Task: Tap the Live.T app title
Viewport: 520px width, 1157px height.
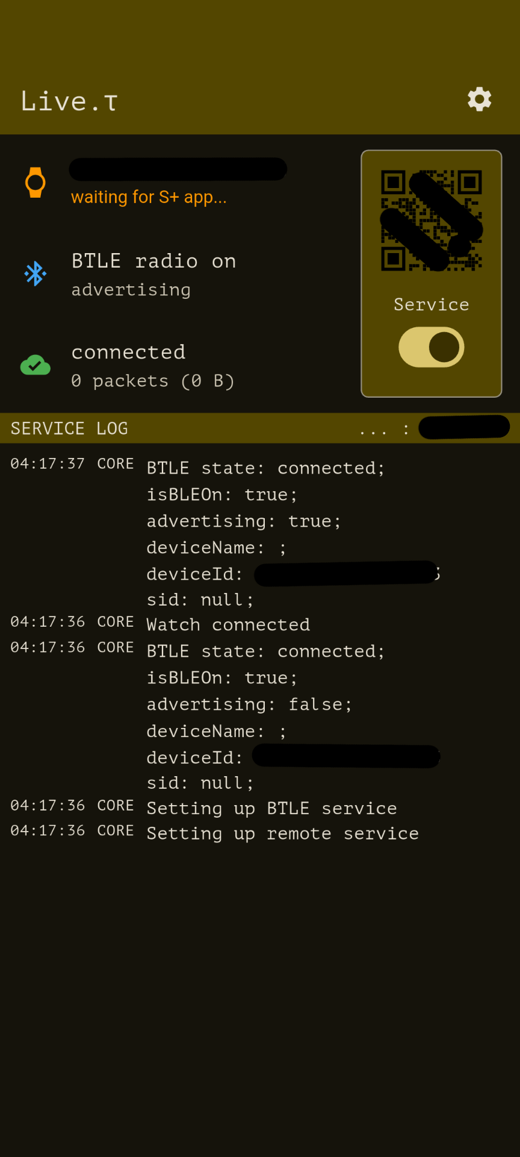Action: point(69,101)
